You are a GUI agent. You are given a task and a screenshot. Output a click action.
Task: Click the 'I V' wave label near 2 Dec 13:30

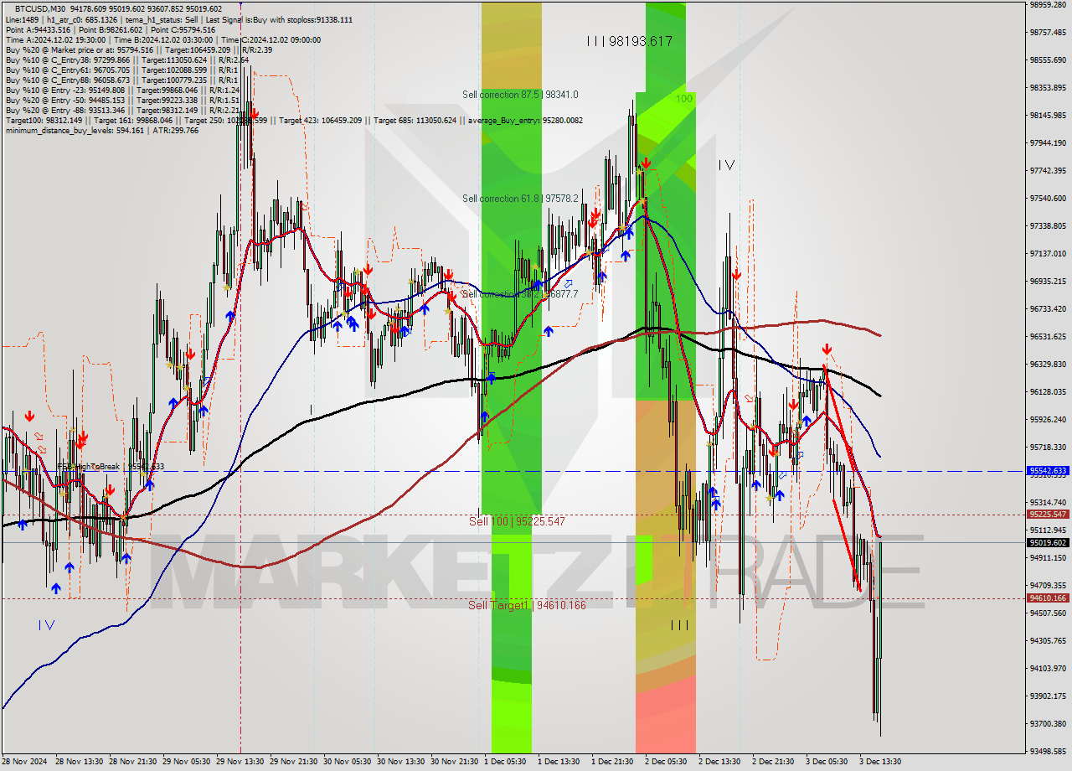pos(726,165)
